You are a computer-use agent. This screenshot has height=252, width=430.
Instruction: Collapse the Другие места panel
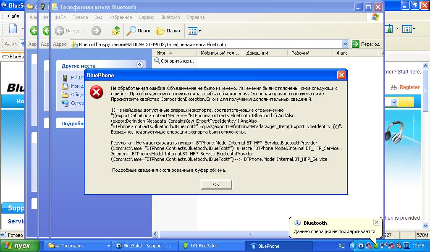(139, 65)
